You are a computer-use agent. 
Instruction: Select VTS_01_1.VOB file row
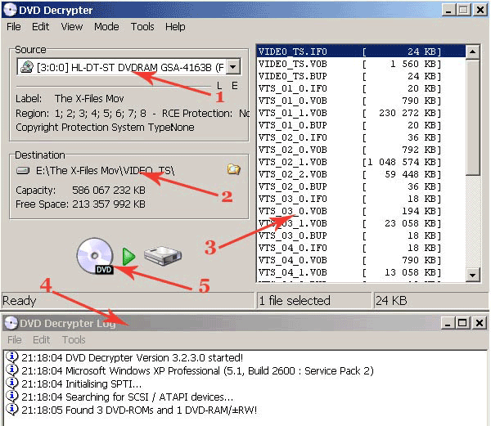[x=361, y=113]
